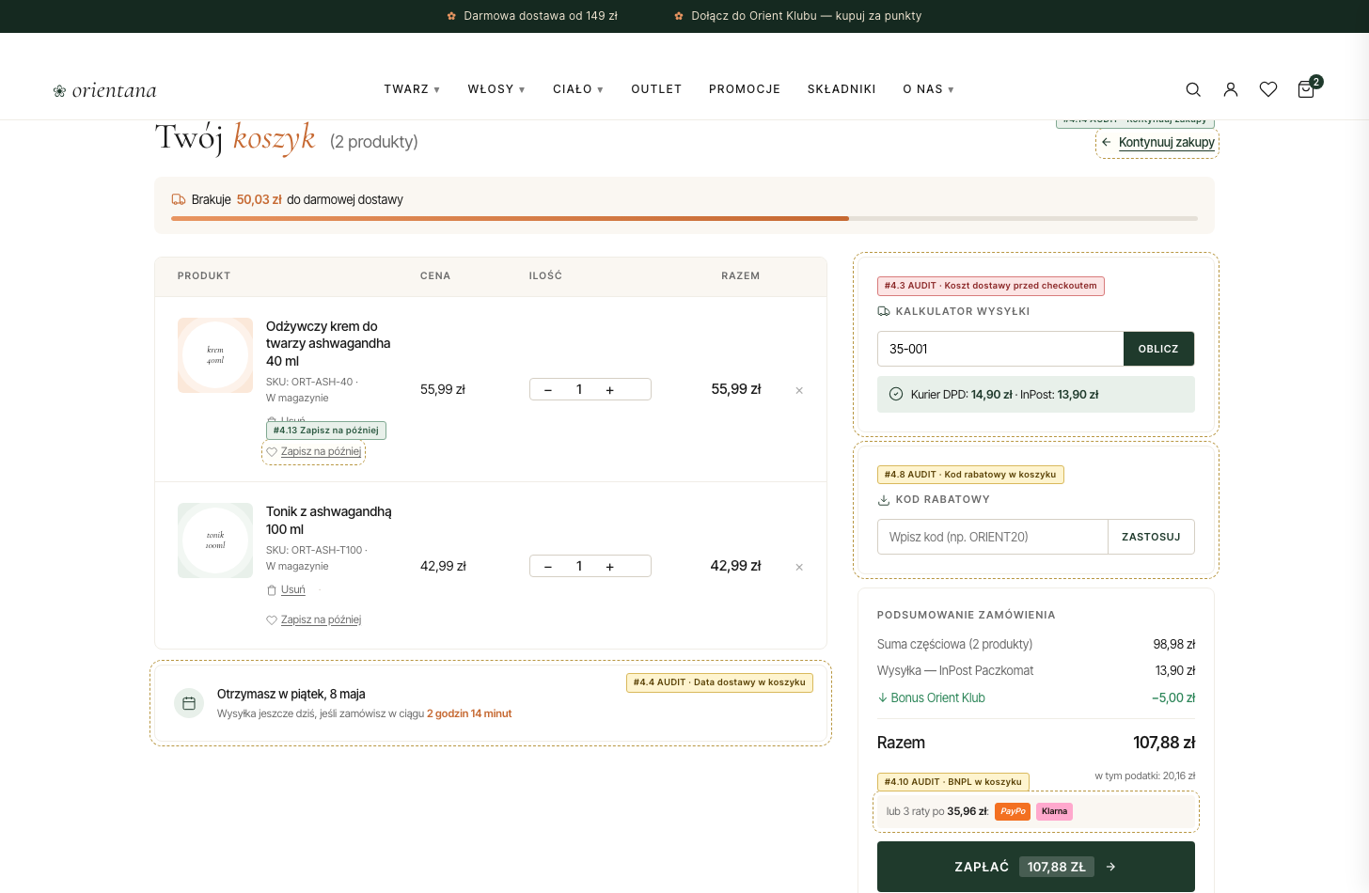This screenshot has height=893, width=1369.
Task: Remove the ashwagandha cream with its X
Action: click(799, 390)
